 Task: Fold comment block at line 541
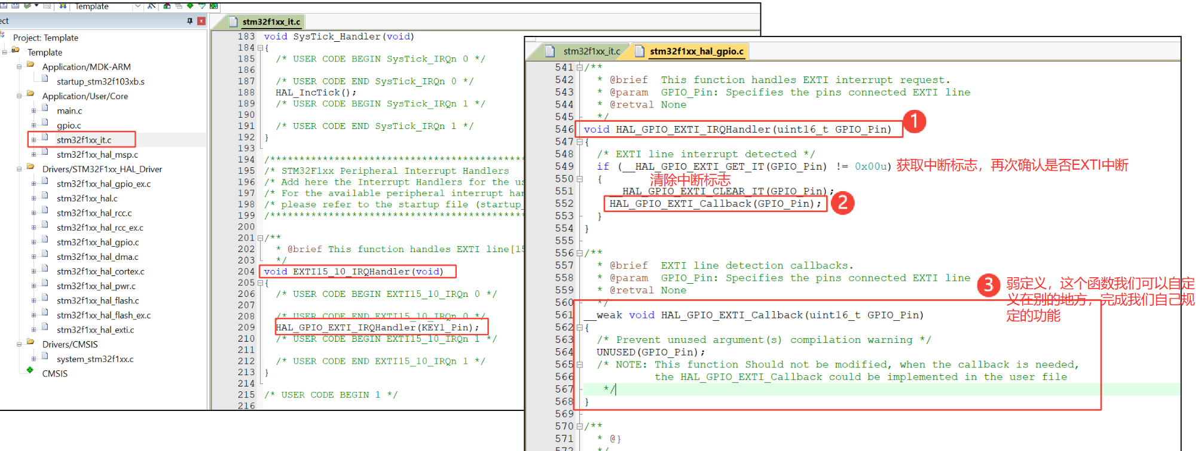click(579, 68)
